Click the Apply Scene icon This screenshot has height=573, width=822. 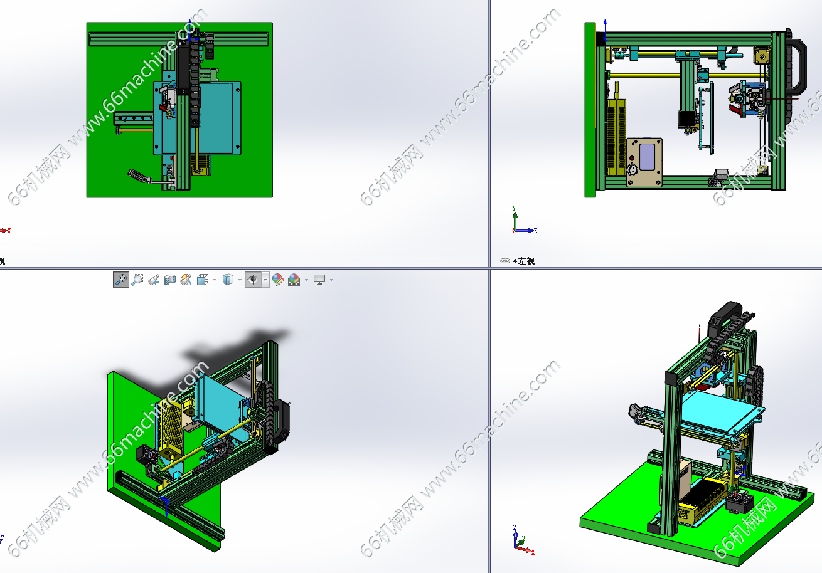click(294, 280)
